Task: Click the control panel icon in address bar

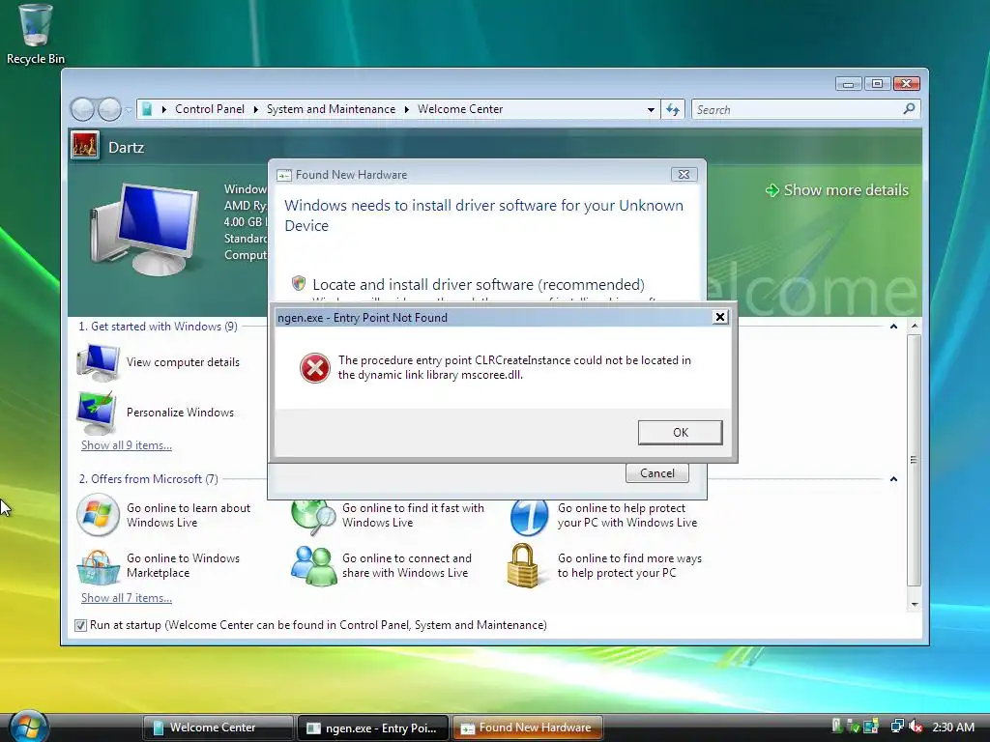Action: (x=147, y=109)
